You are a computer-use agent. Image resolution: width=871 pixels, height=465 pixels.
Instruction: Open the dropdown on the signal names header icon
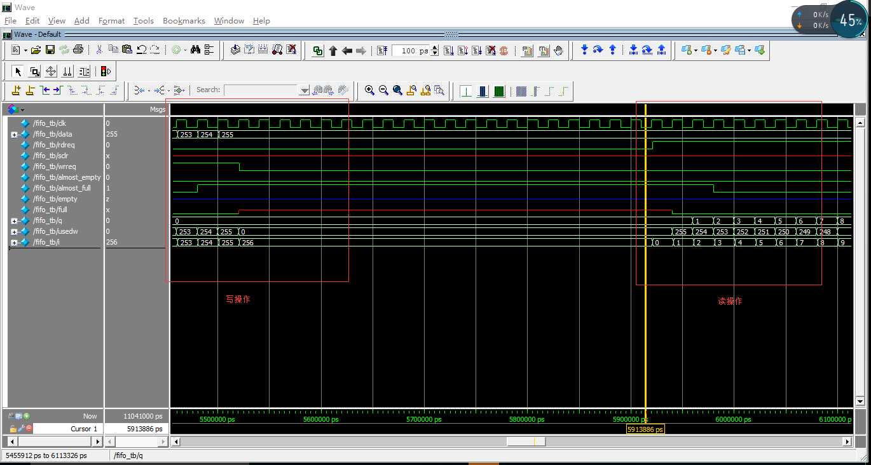click(x=23, y=110)
